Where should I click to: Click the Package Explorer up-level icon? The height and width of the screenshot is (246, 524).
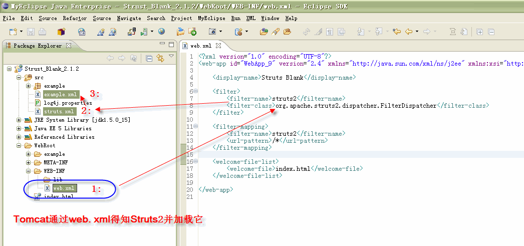tap(133, 58)
